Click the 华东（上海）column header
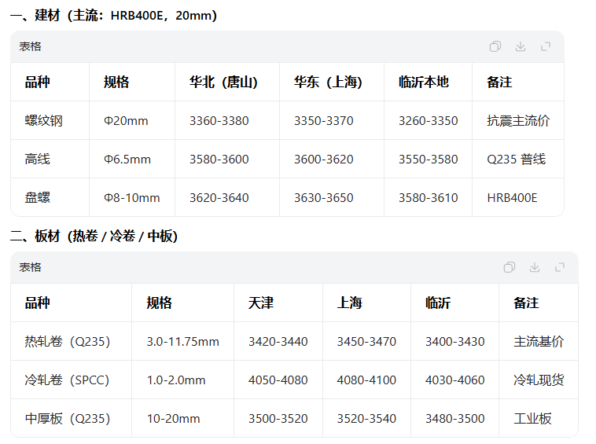The width and height of the screenshot is (596, 444). pos(328,83)
